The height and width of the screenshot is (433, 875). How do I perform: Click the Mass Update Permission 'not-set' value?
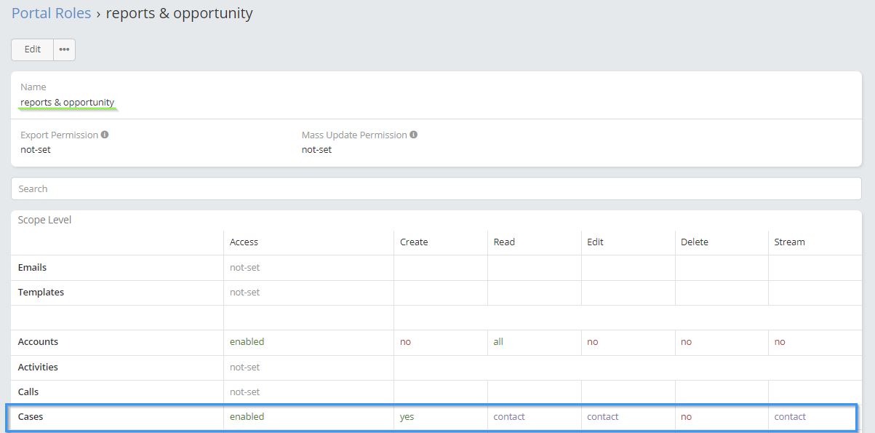tap(316, 150)
